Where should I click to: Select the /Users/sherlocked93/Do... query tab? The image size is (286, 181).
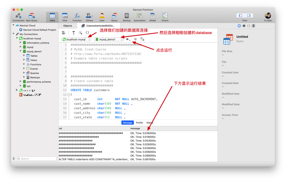[x=98, y=26]
